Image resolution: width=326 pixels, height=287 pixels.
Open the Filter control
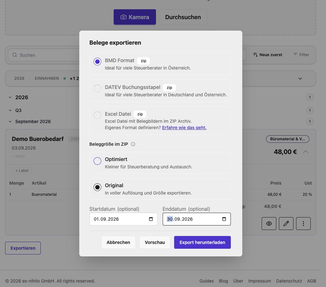click(301, 55)
